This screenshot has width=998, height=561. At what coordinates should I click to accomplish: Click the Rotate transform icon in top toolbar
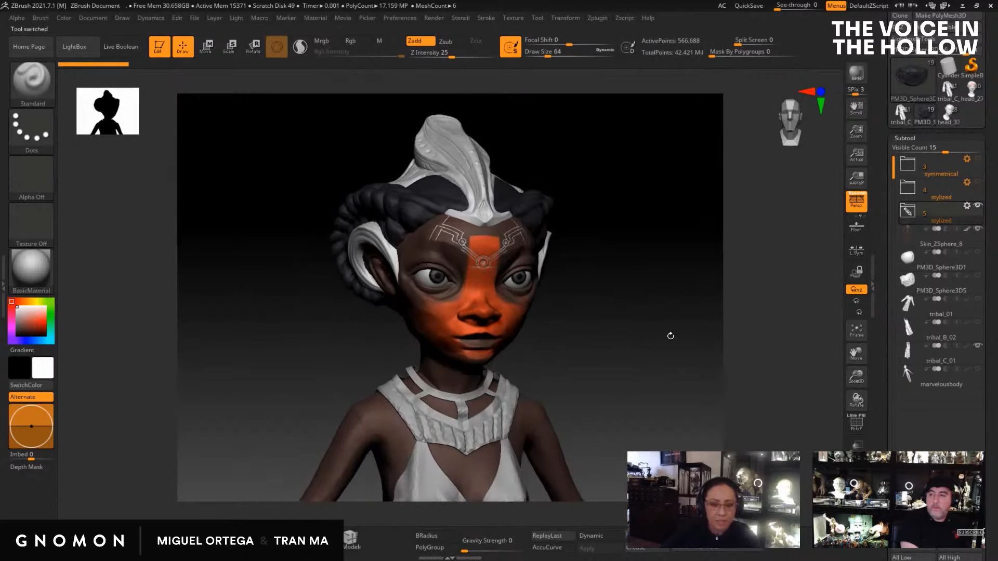(x=253, y=46)
